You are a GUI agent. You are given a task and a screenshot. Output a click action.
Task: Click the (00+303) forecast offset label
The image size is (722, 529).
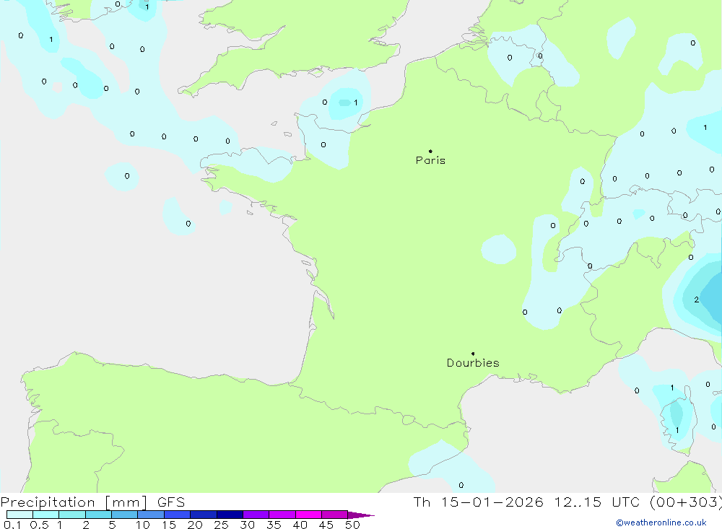click(x=685, y=502)
